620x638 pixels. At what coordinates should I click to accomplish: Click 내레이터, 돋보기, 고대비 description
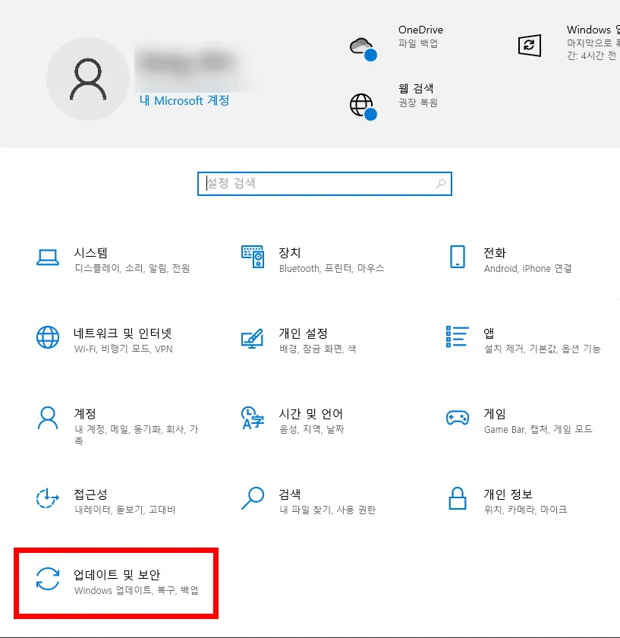125,510
